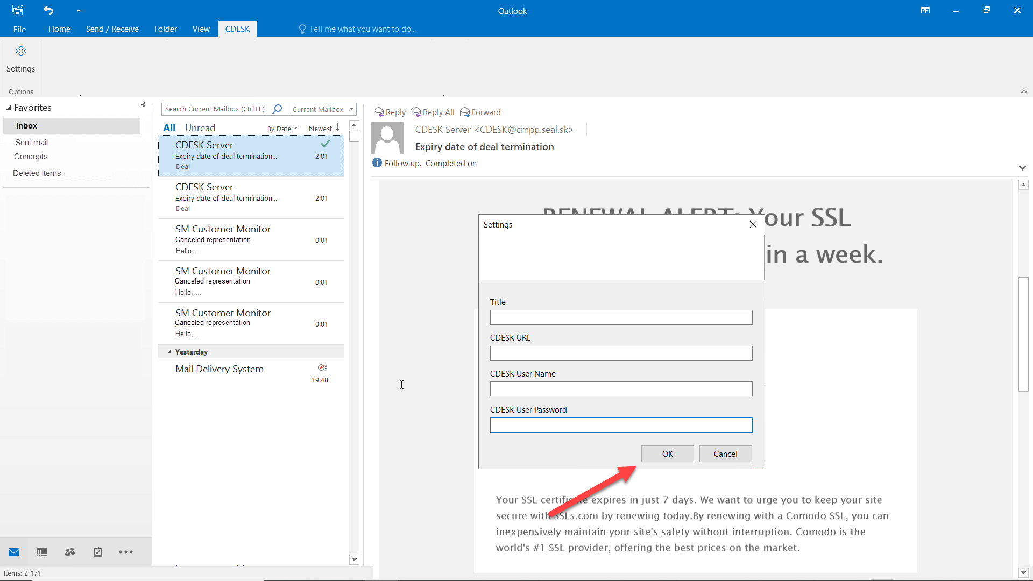Show All messages filter
Screen dimensions: 1033x581
pos(169,128)
